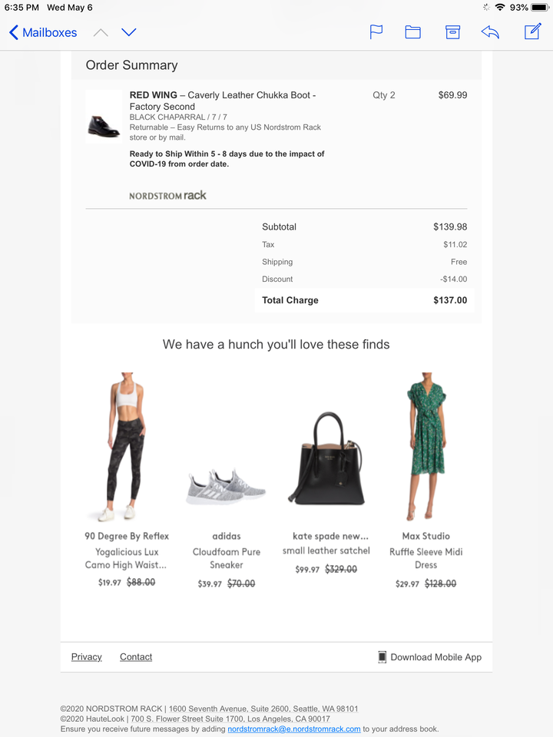Archive this message with the box icon
The height and width of the screenshot is (737, 553).
(x=452, y=32)
